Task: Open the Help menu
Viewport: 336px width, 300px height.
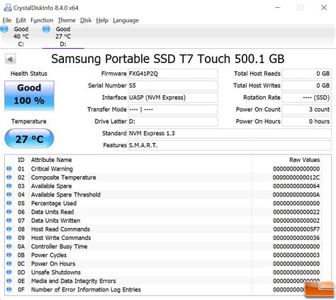Action: pos(102,21)
